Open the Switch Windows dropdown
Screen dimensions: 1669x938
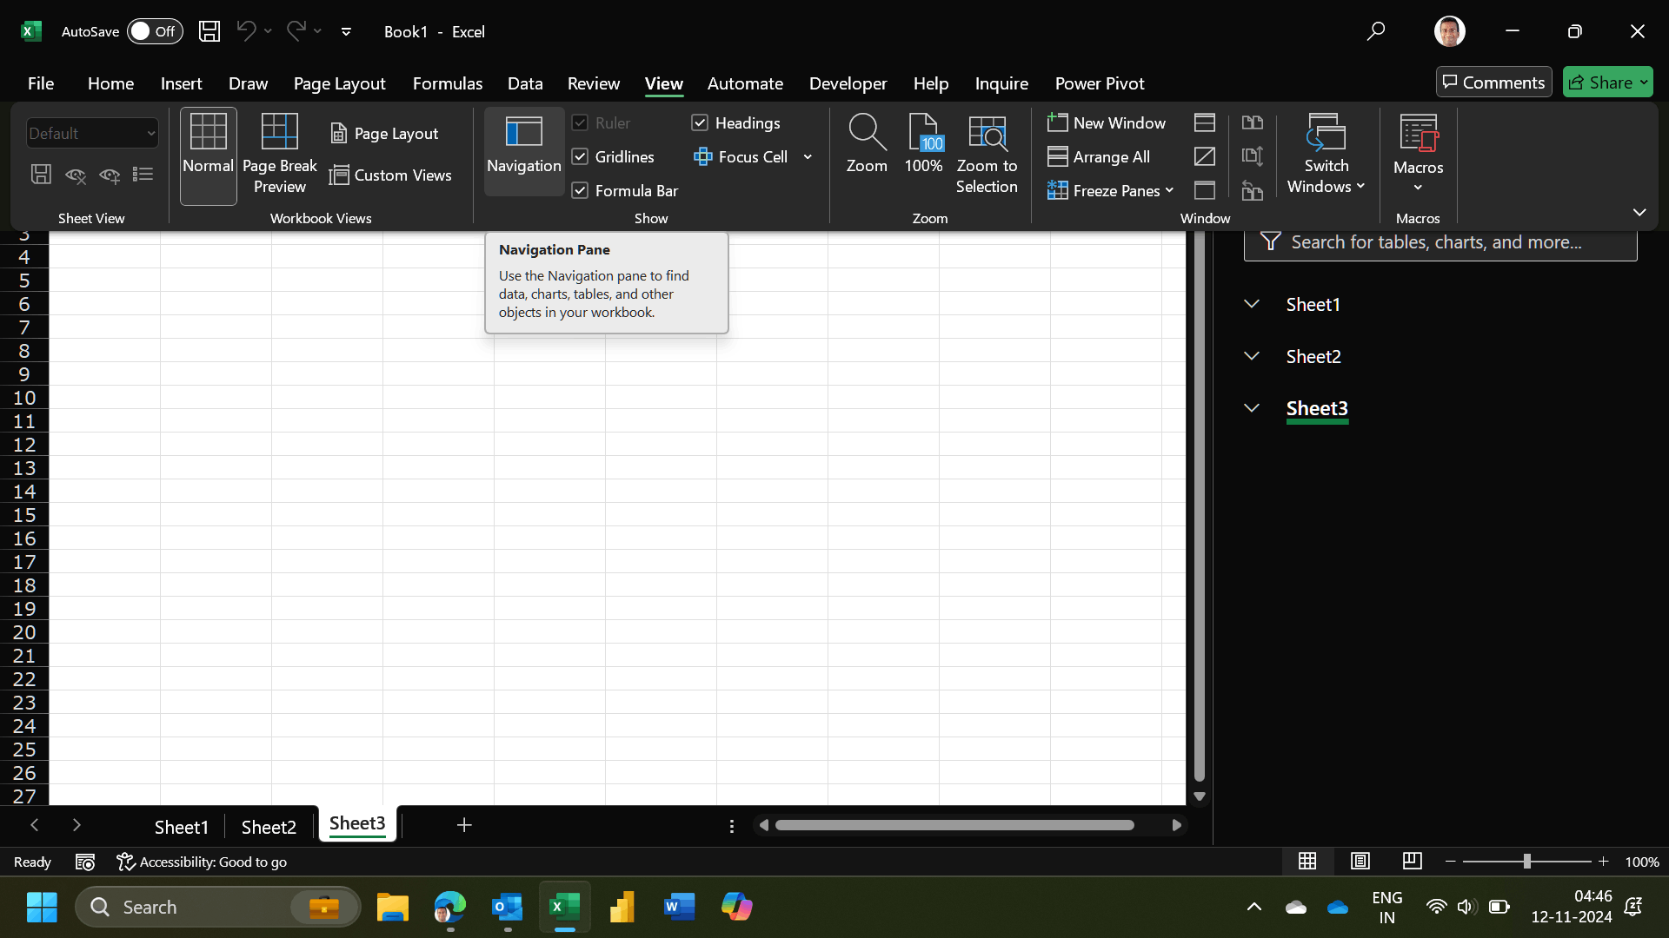point(1327,154)
